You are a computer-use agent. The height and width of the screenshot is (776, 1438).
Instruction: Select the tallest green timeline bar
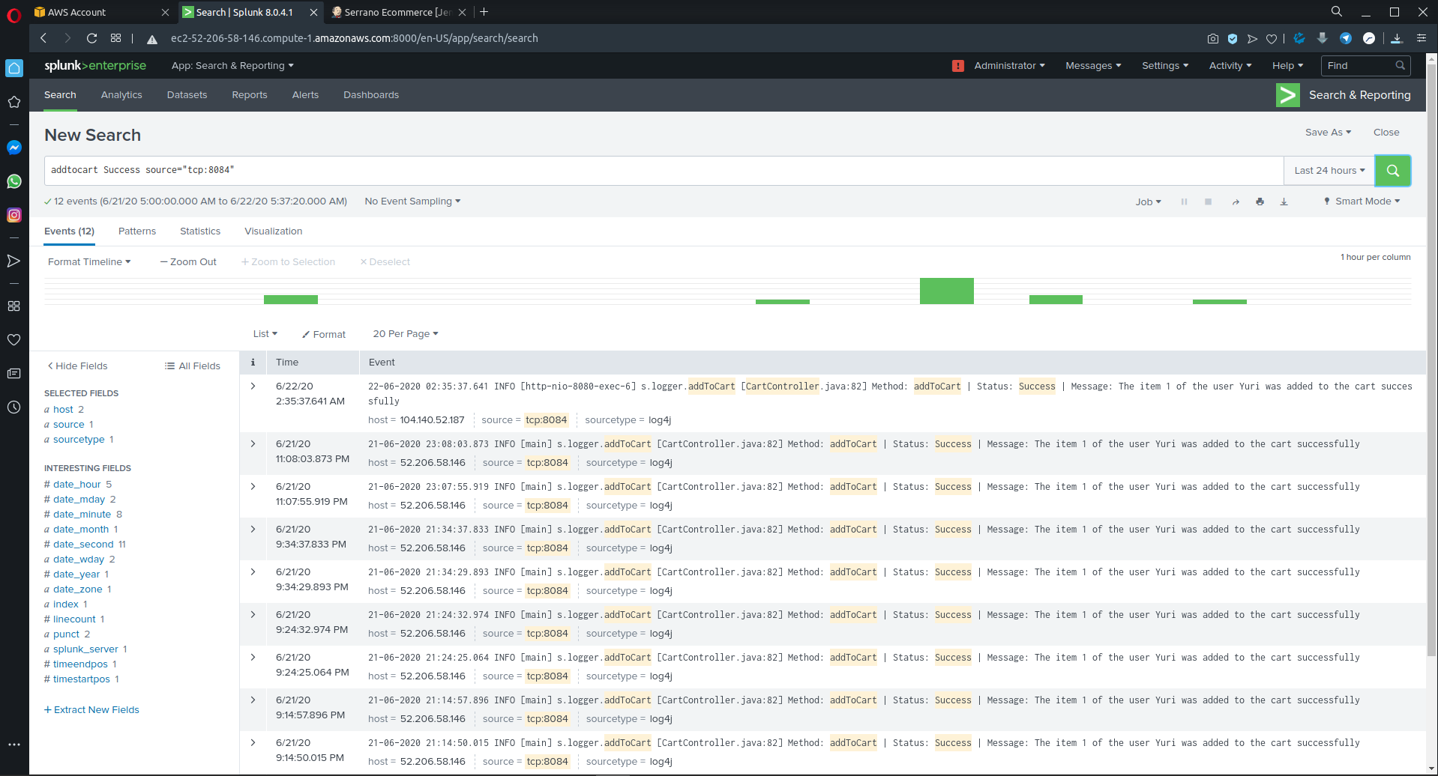coord(946,291)
